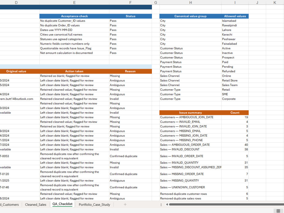The width and height of the screenshot is (284, 213).
Task: Select 'No duplicate Order_ID values' cell
Action: (x=74, y=25)
